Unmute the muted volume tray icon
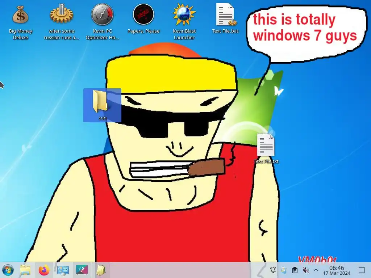Image resolution: width=371 pixels, height=278 pixels. coord(305,270)
